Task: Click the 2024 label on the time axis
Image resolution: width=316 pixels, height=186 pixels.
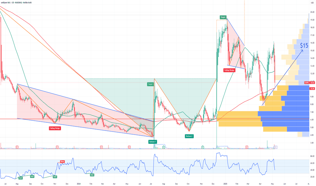Action: pos(79,184)
